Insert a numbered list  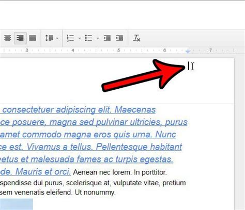tap(70, 38)
